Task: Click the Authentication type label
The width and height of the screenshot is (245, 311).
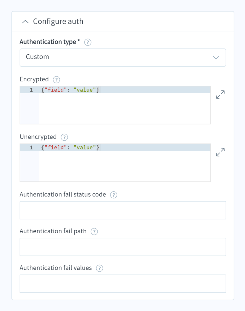Action: click(x=48, y=42)
